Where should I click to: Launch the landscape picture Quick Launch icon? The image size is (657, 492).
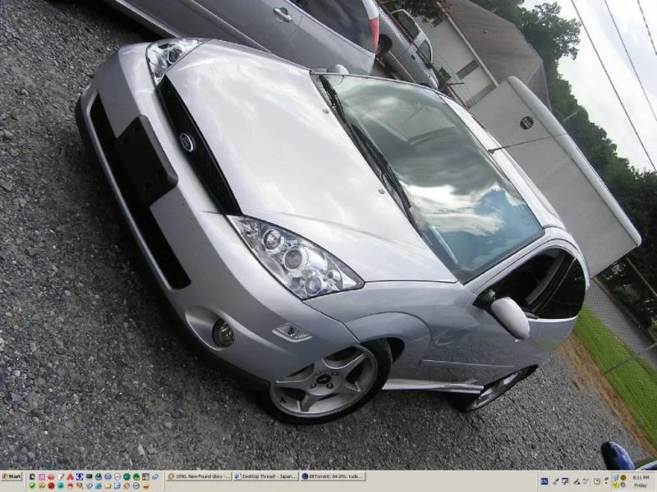pyautogui.click(x=146, y=476)
